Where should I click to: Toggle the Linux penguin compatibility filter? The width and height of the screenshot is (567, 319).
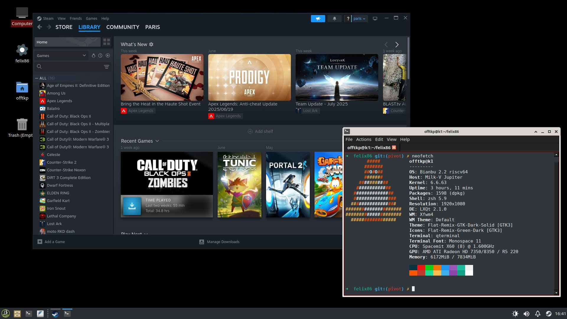93,56
